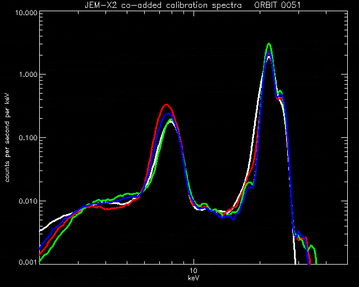Click the ORBIT 0051 text in title
Image resolution: width=359 pixels, height=287 pixels.
coord(277,5)
